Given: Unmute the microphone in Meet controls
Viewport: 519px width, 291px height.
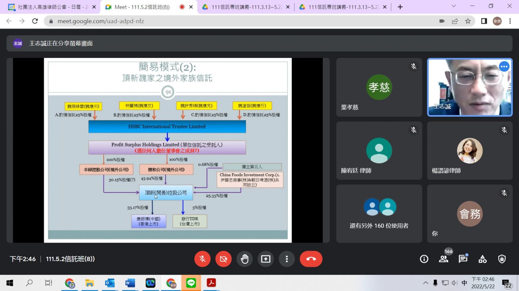Looking at the screenshot, I should pyautogui.click(x=202, y=259).
